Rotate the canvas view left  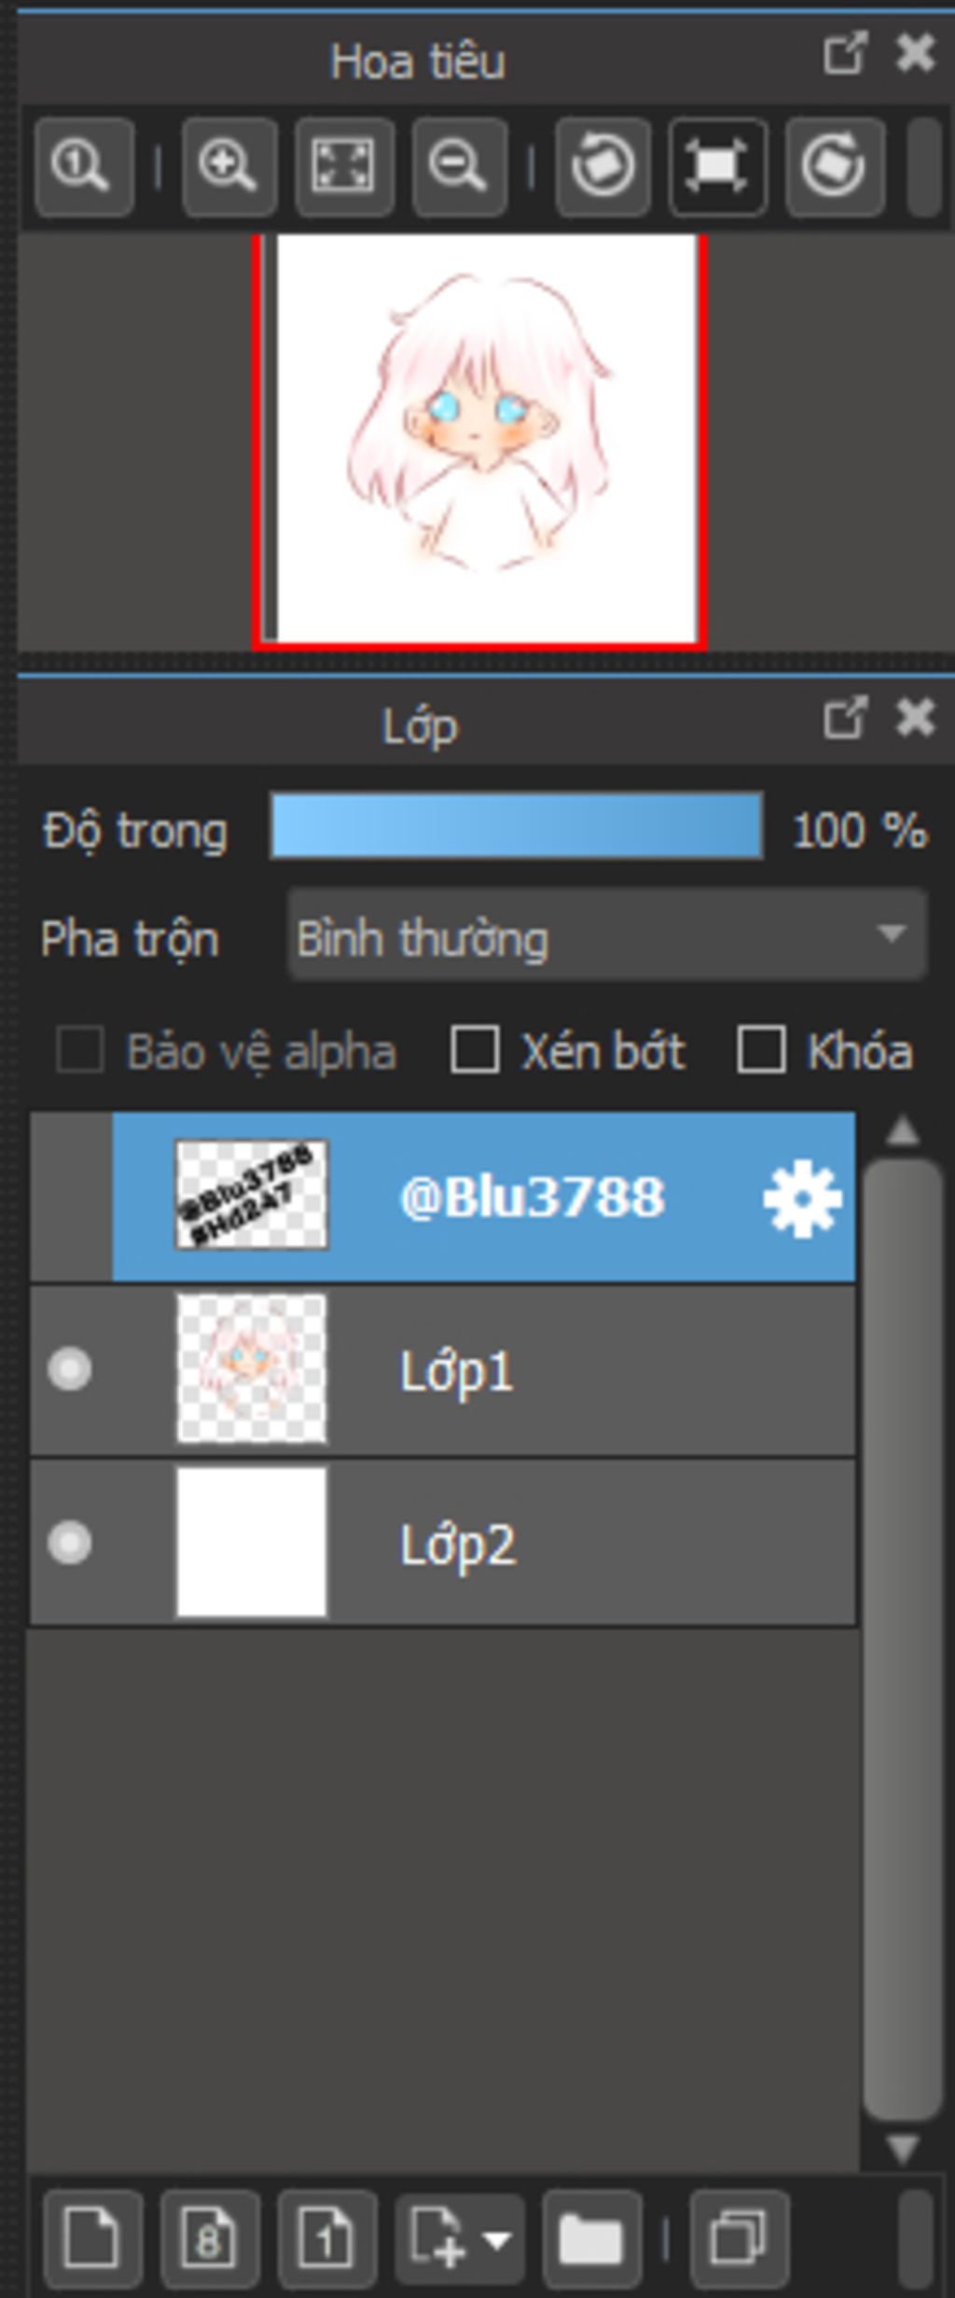pyautogui.click(x=602, y=167)
